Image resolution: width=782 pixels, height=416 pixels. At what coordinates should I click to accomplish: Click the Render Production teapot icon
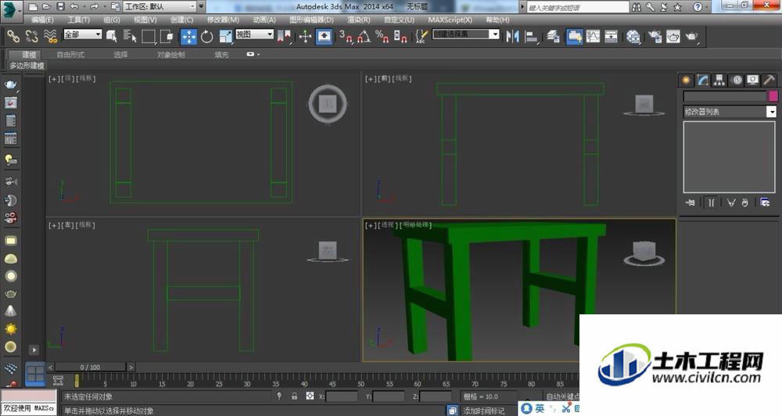(x=692, y=36)
